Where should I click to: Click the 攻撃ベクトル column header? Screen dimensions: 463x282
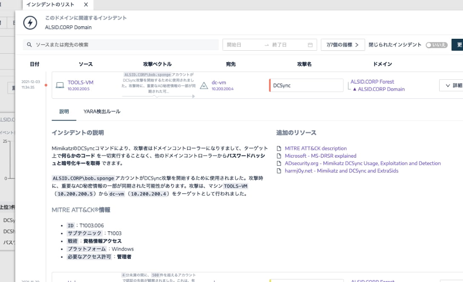tap(157, 64)
